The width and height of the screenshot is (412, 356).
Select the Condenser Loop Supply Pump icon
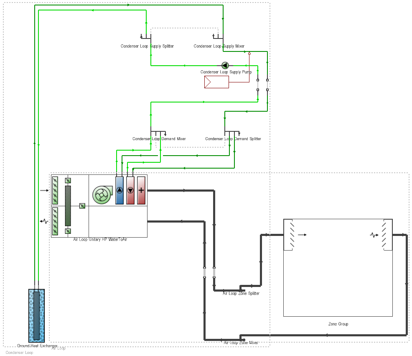coord(225,65)
